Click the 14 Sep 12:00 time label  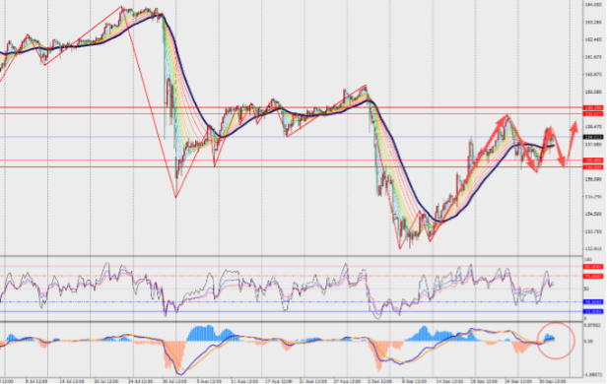coord(448,381)
